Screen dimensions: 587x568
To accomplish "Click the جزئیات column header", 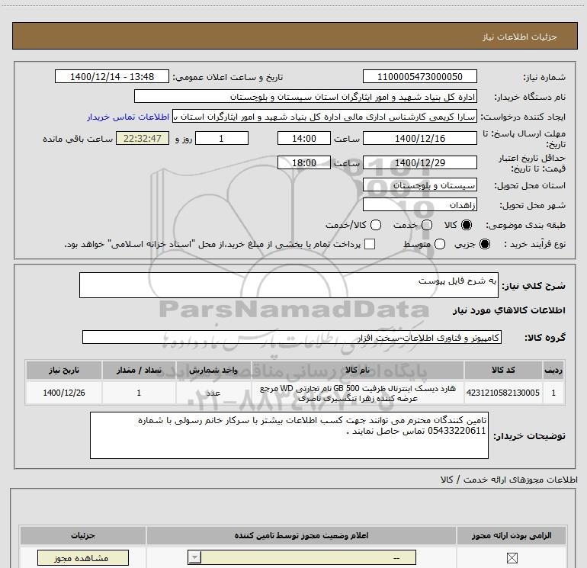I will coord(83,535).
